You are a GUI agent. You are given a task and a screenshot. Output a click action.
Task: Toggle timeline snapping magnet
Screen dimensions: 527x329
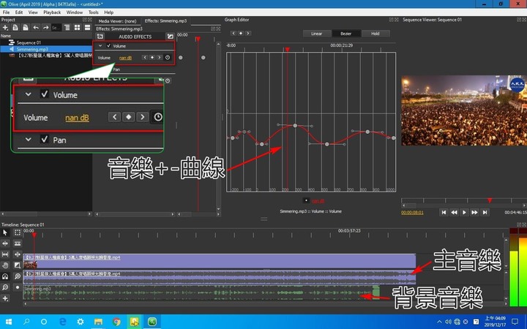point(5,276)
